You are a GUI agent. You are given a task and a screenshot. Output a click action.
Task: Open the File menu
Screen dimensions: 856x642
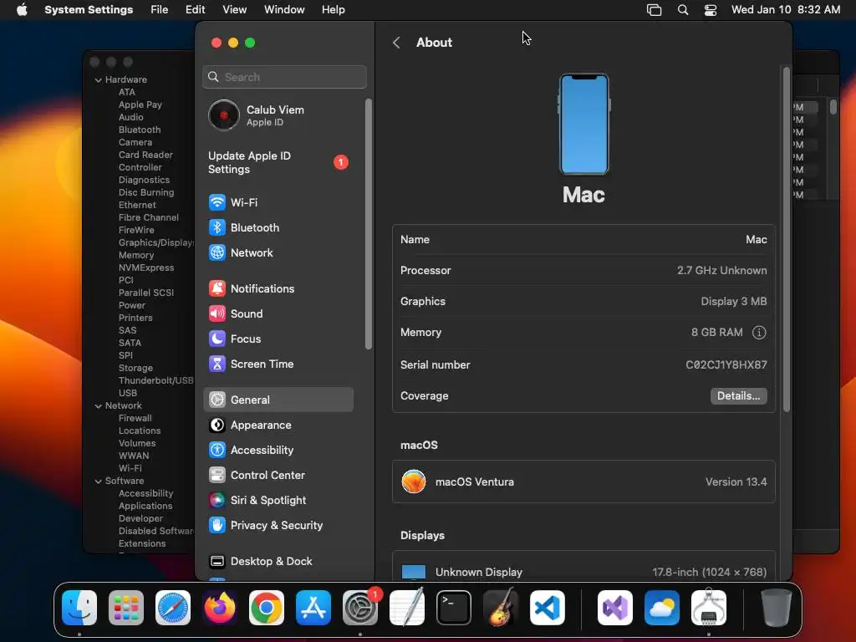160,9
